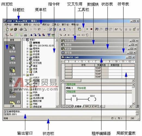Click the Q0.0 coil address
The image size is (142, 136).
(x=92, y=96)
